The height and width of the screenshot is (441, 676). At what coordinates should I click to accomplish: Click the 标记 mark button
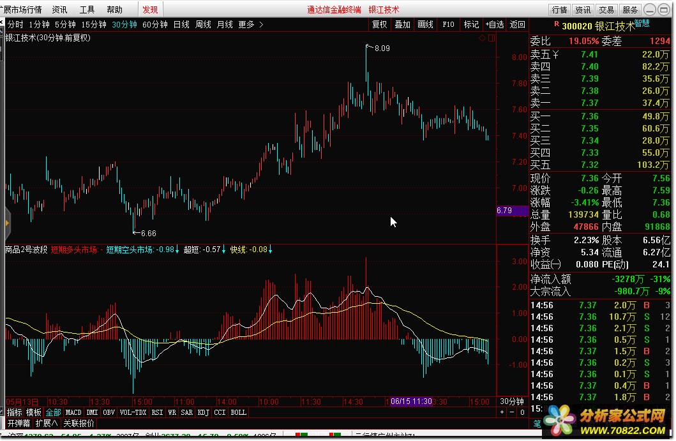tap(471, 25)
